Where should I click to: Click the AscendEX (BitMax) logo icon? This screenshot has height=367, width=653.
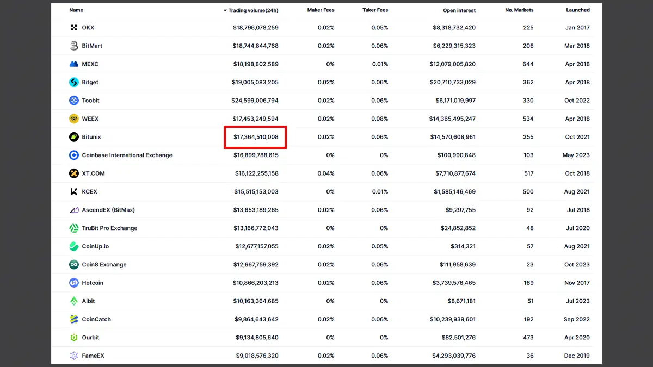click(x=74, y=210)
